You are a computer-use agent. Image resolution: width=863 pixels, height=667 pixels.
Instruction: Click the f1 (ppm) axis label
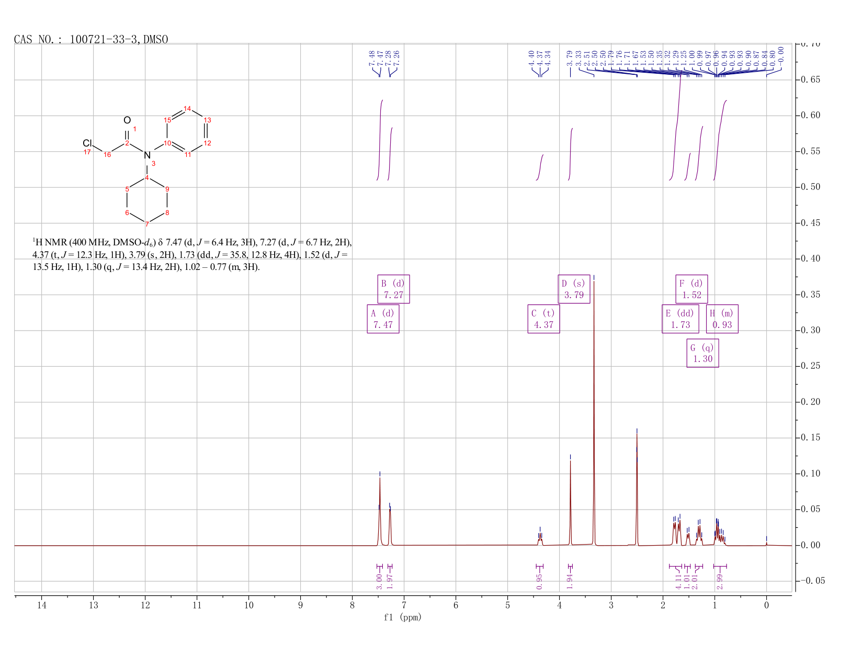(403, 617)
